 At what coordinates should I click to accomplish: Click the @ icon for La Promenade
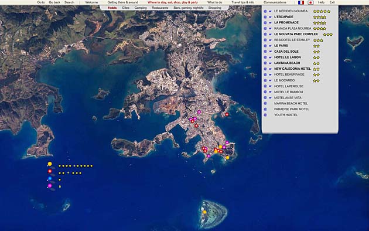click(265, 23)
